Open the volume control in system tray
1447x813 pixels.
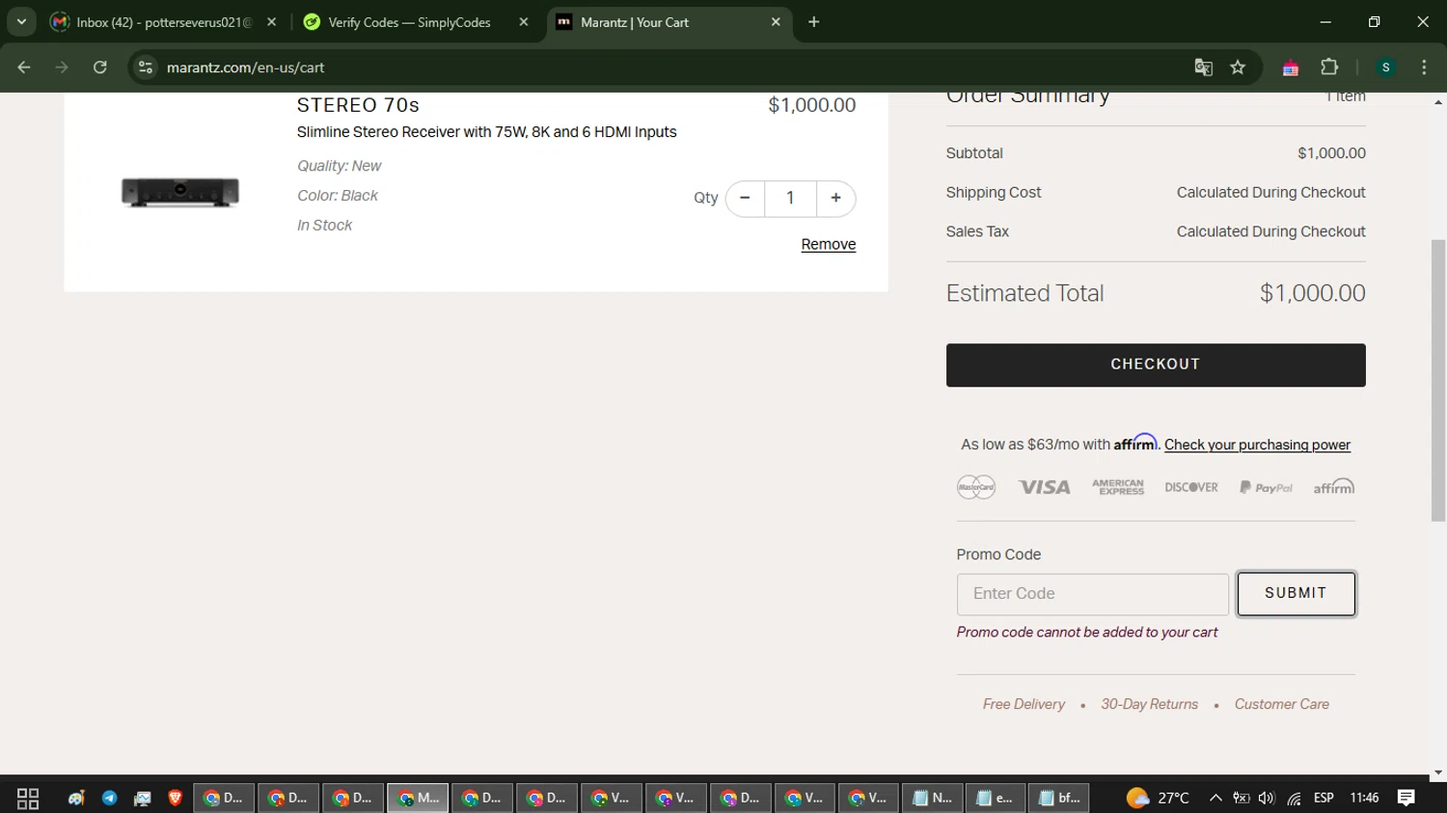click(x=1267, y=799)
